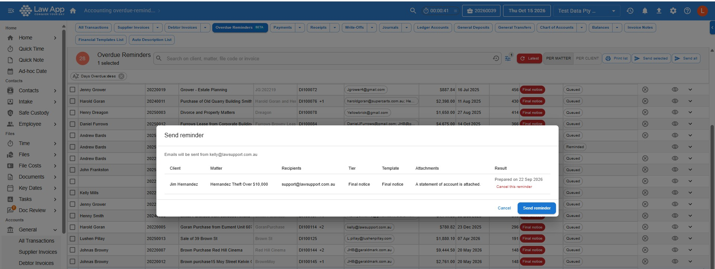Switch to PER CLIENT view
This screenshot has width=715, height=269.
587,58
